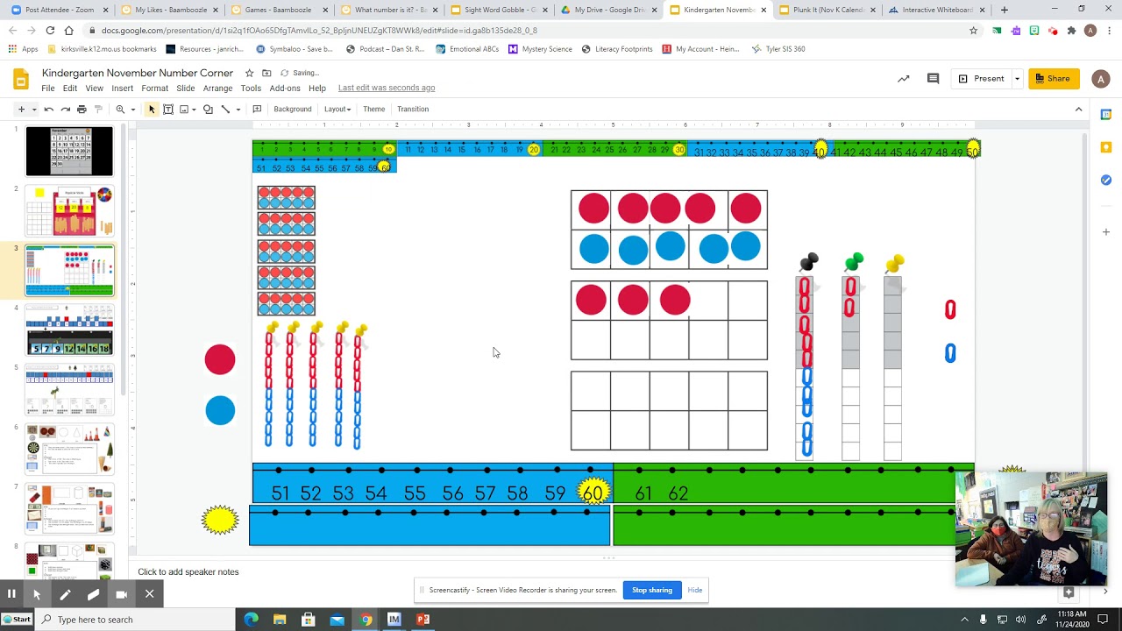Click Stop sharing in Screencastify bar

coord(652,590)
